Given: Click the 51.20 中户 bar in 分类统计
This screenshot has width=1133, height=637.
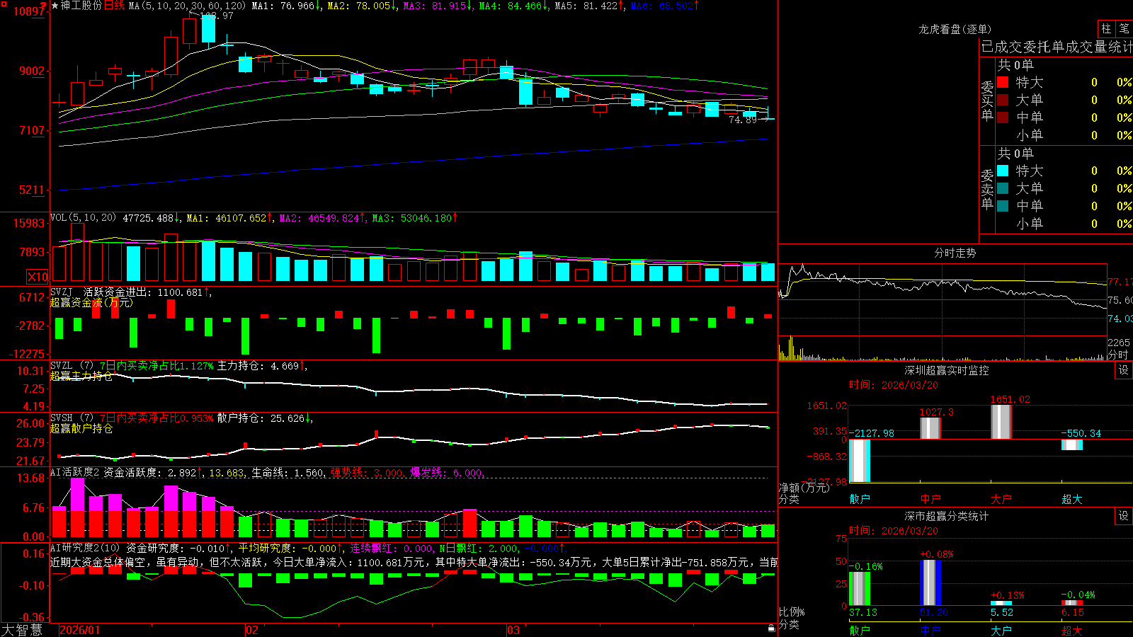Looking at the screenshot, I should pos(930,583).
